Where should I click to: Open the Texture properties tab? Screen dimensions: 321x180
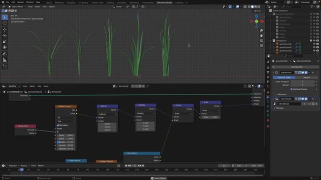pyautogui.click(x=268, y=126)
